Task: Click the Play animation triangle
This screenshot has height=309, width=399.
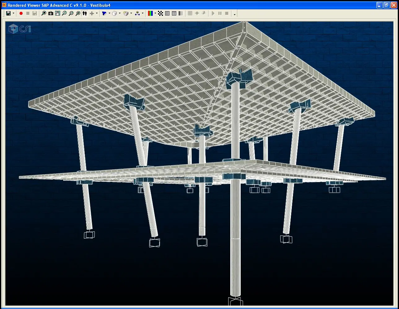Action: click(x=213, y=13)
